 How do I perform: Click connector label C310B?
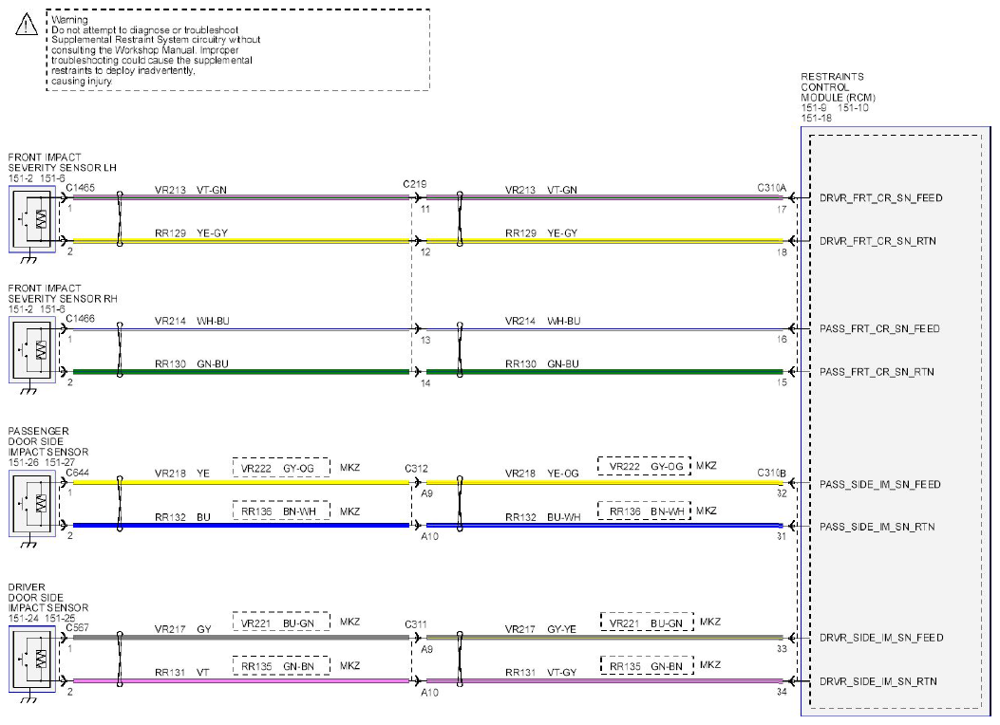point(772,473)
